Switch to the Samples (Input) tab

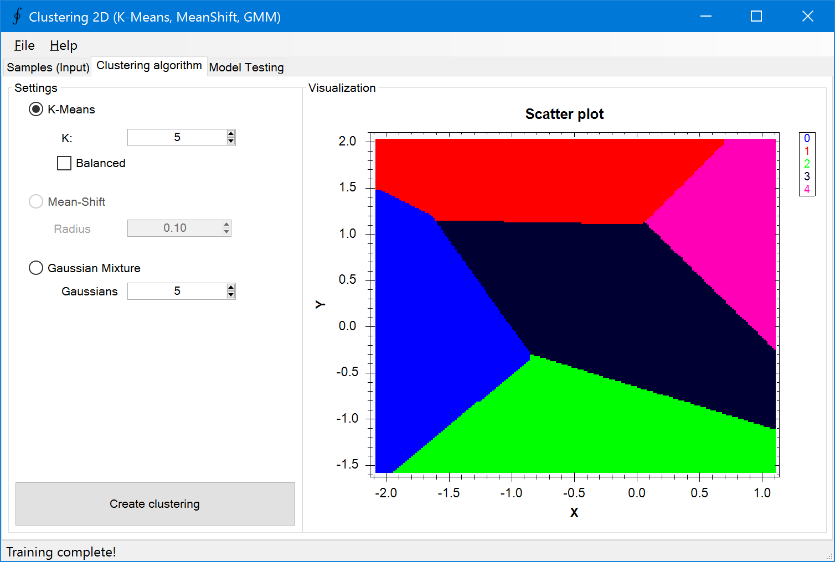48,67
